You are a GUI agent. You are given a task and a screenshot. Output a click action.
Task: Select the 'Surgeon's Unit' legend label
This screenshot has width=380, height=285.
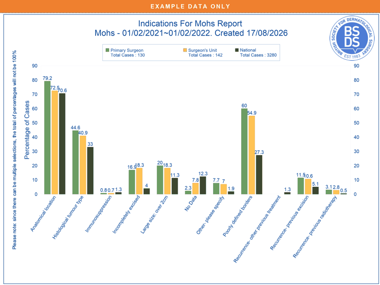tap(202, 50)
